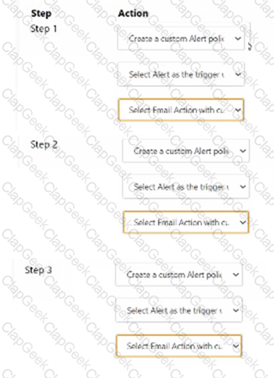Click chevron arrow of Step 1 second dropdown
This screenshot has height=378, width=274.
(238, 74)
